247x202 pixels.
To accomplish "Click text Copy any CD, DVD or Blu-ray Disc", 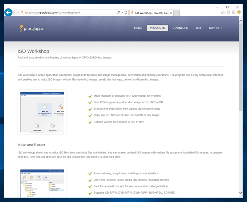I will click(x=126, y=115).
